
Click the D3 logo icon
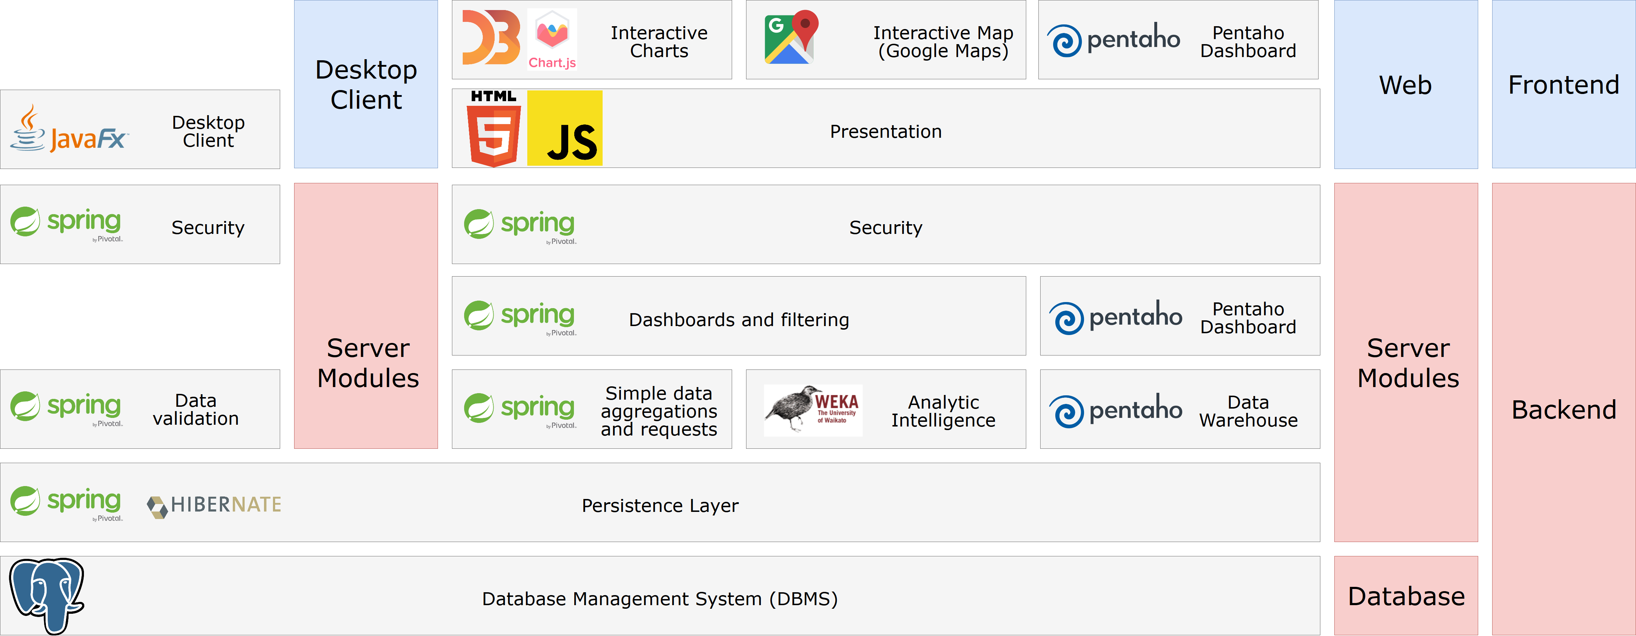pos(490,38)
